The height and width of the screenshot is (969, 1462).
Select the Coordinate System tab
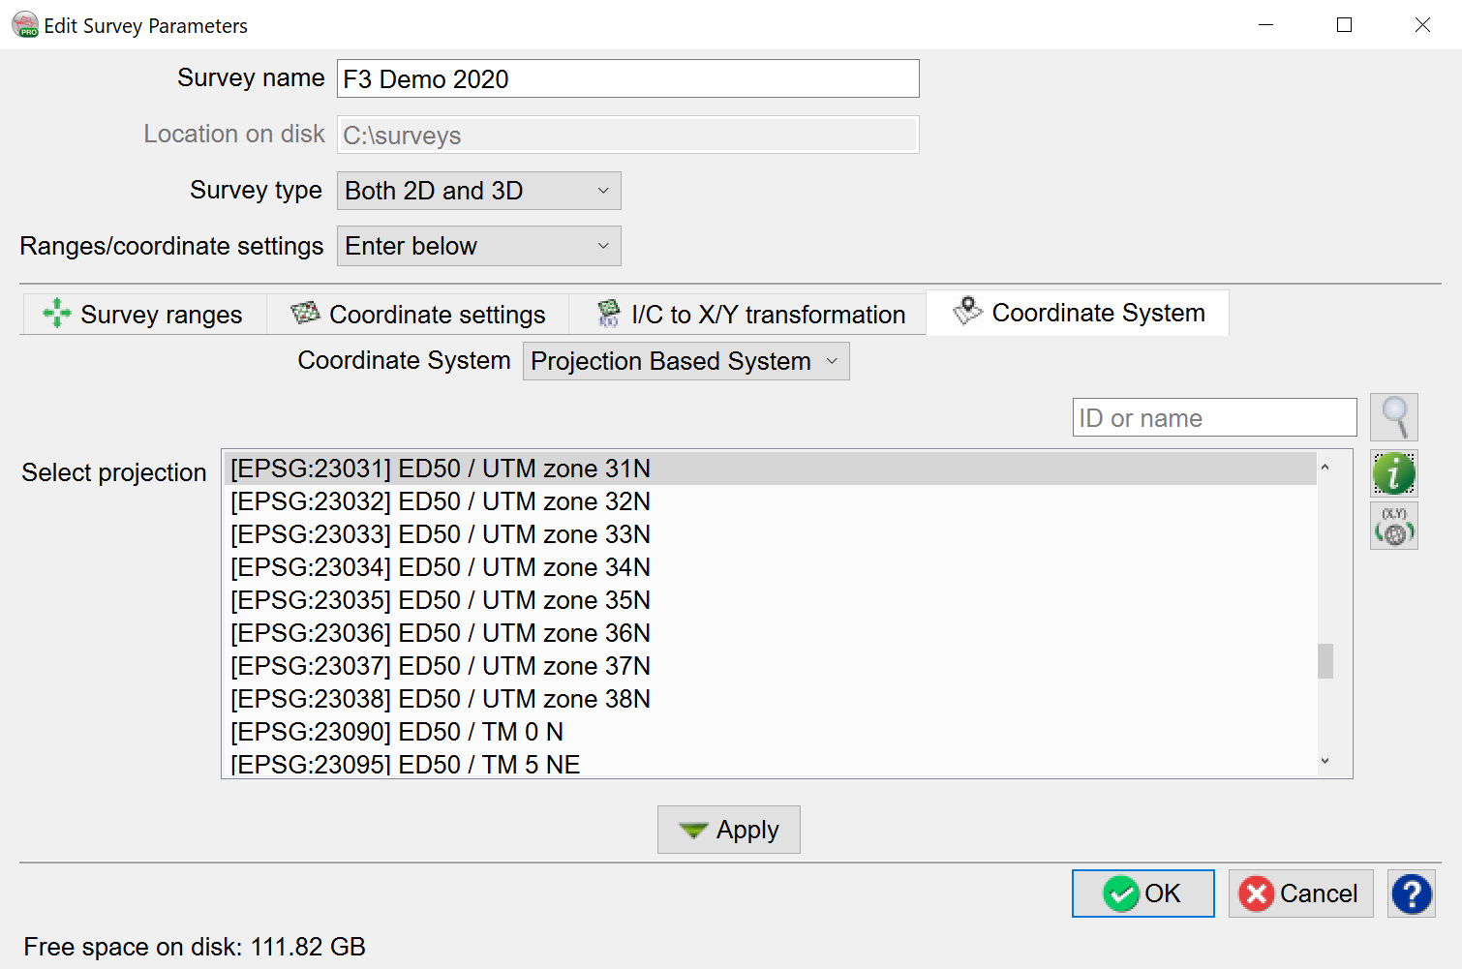pos(1079,313)
